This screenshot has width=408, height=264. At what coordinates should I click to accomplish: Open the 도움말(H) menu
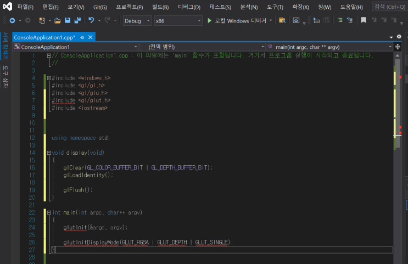351,7
